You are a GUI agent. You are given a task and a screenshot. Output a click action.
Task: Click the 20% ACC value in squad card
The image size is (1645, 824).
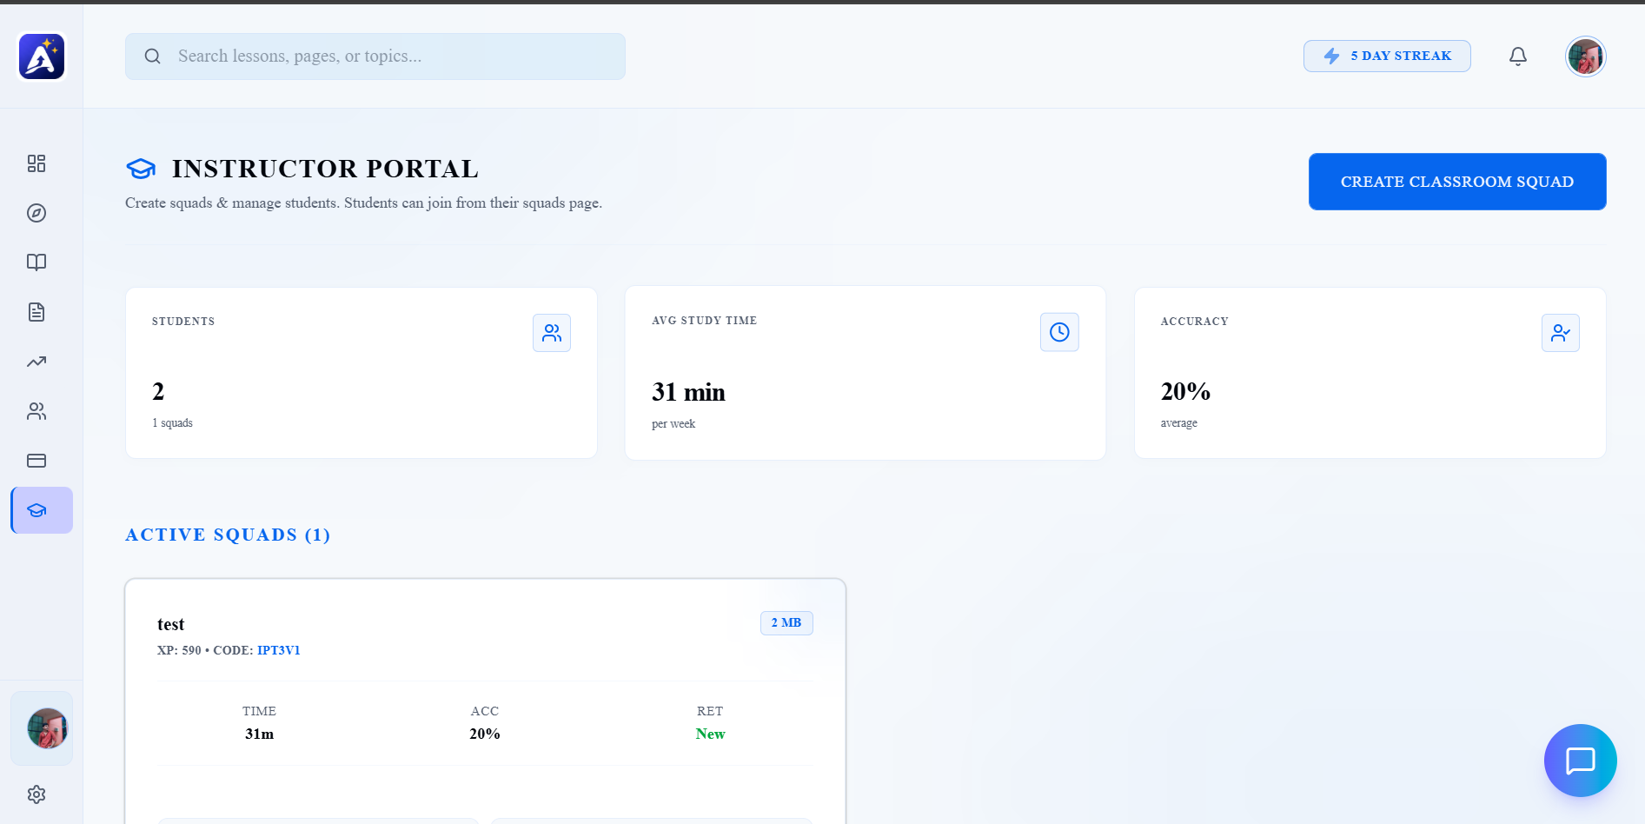[485, 734]
